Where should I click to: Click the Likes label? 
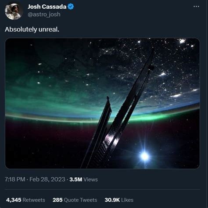point(127,200)
